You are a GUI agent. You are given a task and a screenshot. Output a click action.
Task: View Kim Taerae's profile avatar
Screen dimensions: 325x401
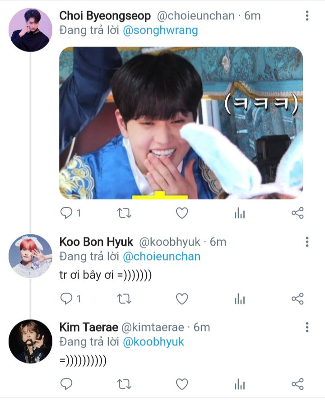[30, 341]
